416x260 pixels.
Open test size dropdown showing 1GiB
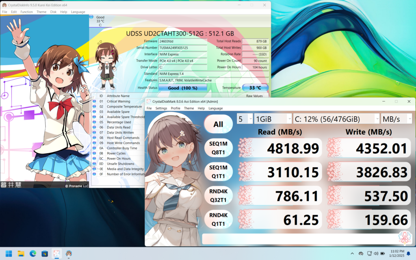pos(273,119)
